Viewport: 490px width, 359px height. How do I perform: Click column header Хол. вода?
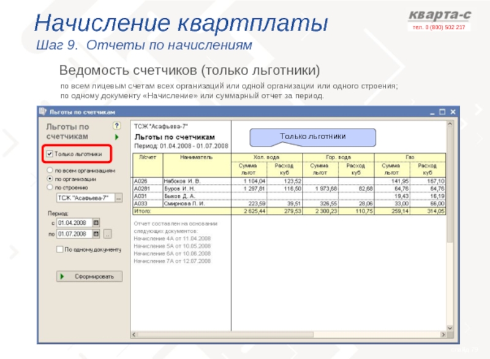266,157
